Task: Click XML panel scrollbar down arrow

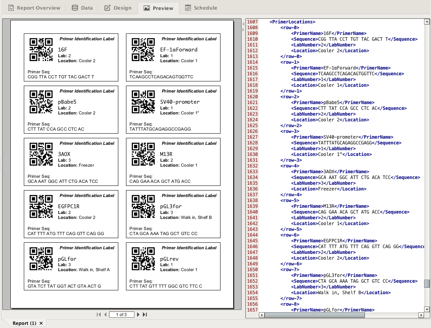Action: tap(426, 310)
